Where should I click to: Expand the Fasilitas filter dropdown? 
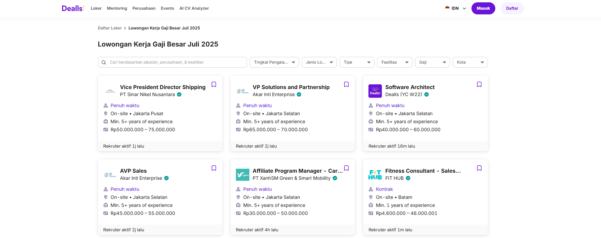395,62
